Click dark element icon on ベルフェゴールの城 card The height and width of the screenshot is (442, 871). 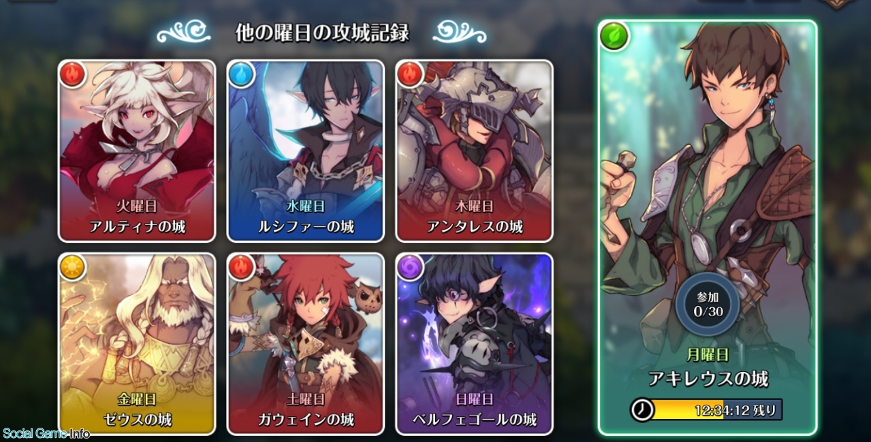409,267
